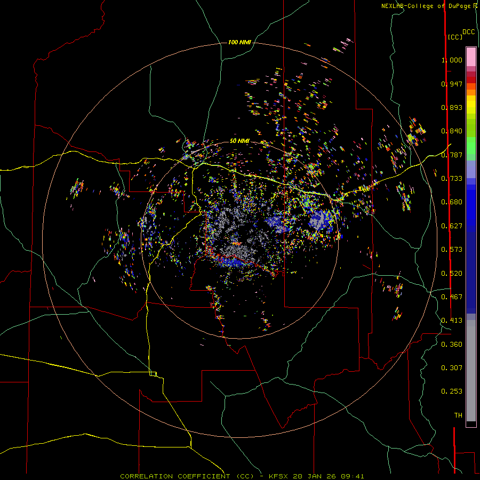
Task: Click the 0.840 scale value
Action: pos(452,131)
